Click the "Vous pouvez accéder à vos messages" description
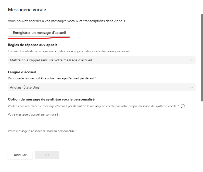 (67, 21)
